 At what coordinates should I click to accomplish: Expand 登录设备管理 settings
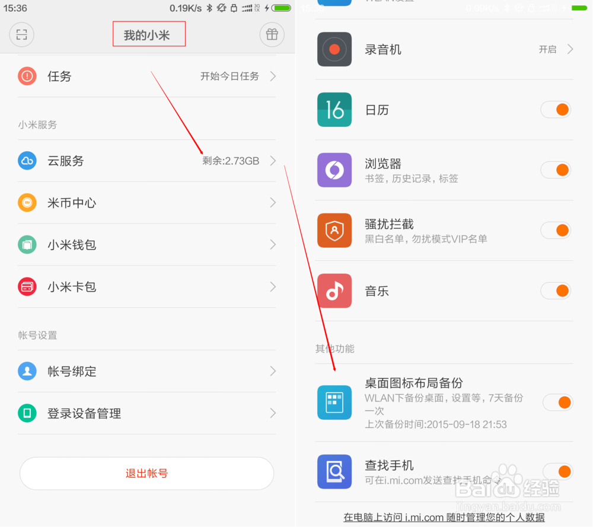[x=272, y=414]
